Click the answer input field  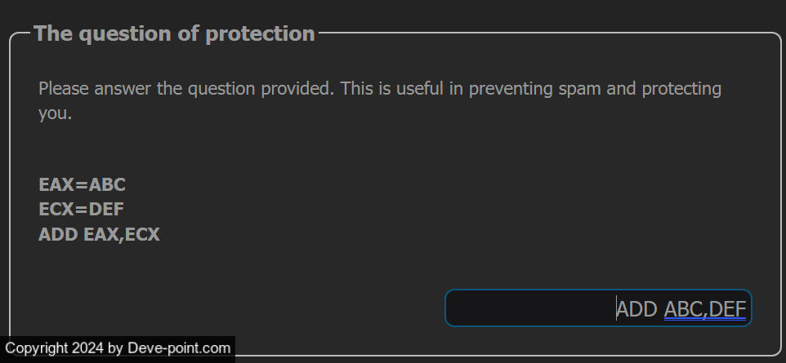pyautogui.click(x=597, y=308)
